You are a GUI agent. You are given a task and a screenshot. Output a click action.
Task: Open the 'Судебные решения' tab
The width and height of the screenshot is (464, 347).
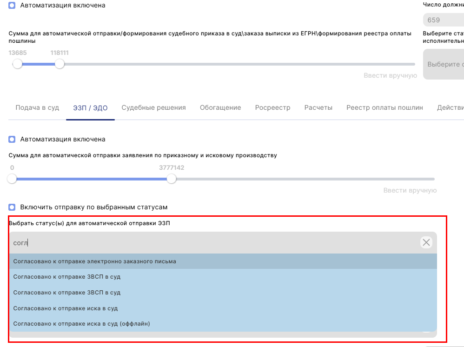(x=153, y=107)
